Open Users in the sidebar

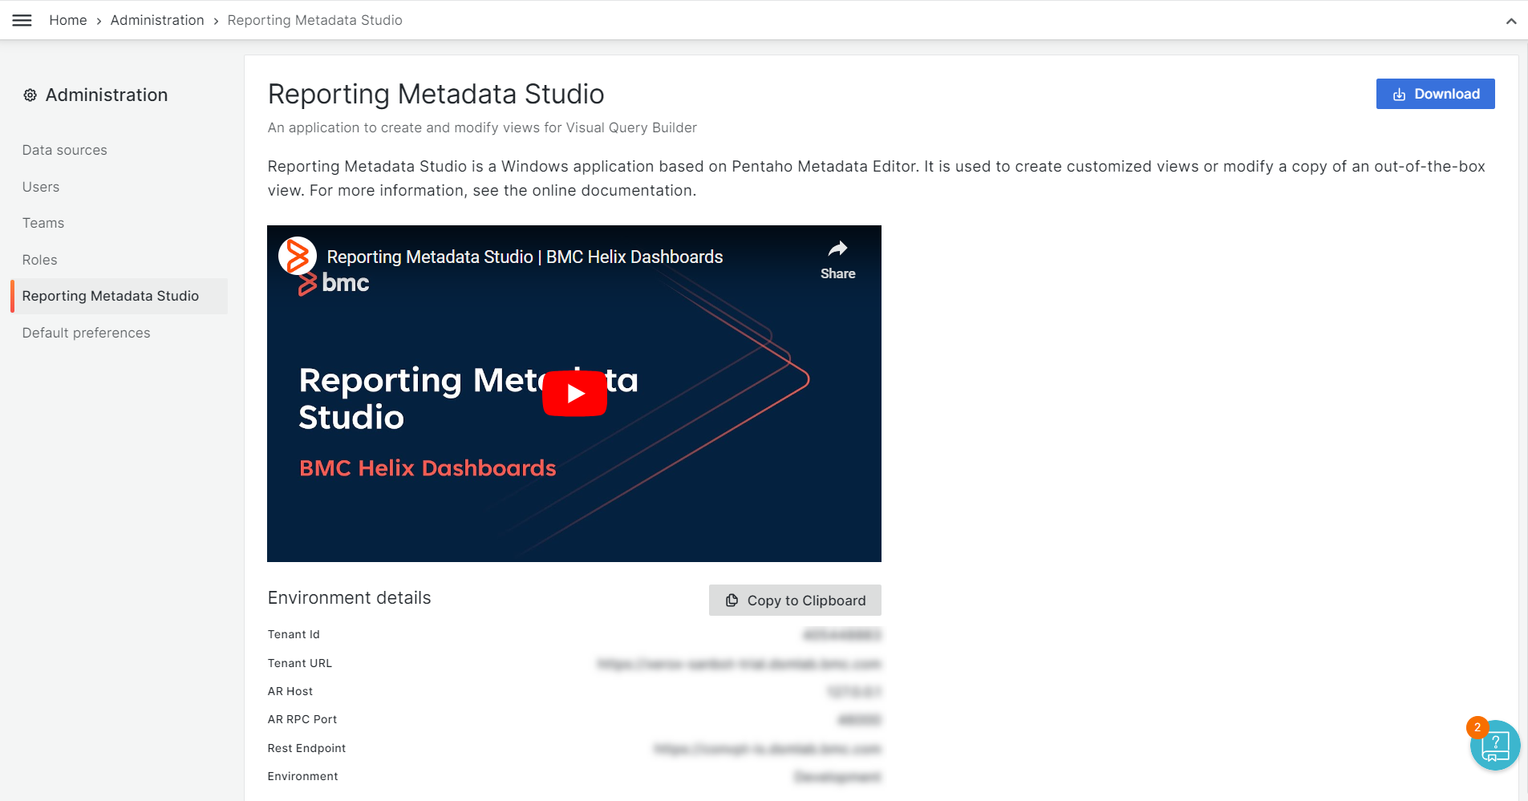(41, 187)
